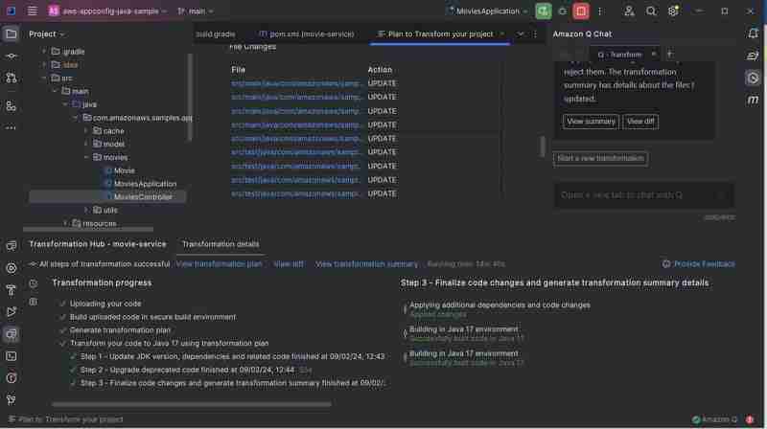Stop the running application
Viewport: 767px width, 429px height.
pyautogui.click(x=581, y=11)
